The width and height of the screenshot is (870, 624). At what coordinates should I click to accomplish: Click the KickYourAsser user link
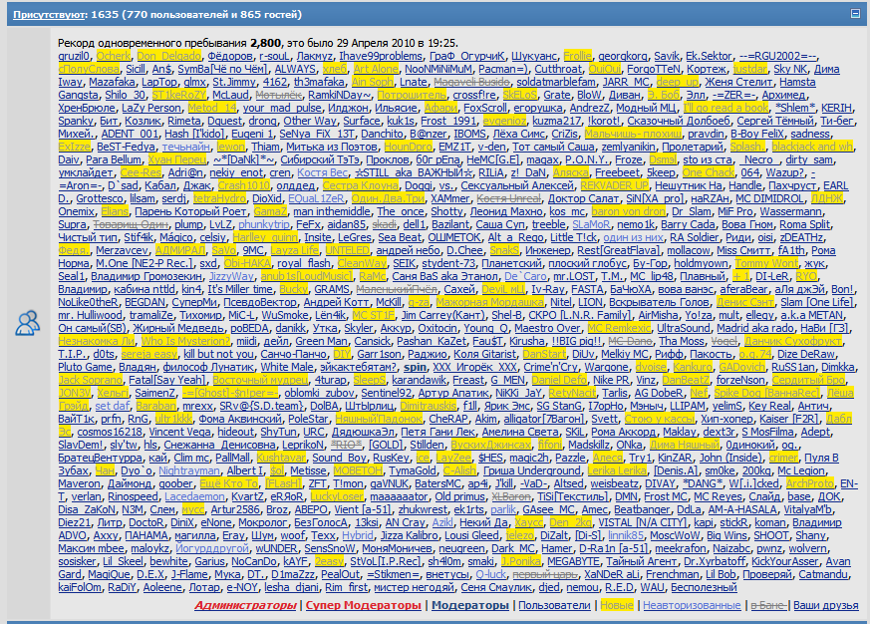[785, 561]
